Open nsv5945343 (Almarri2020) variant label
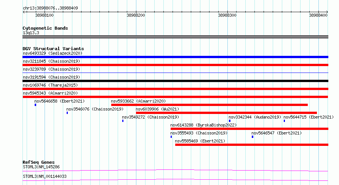 coord(50,93)
